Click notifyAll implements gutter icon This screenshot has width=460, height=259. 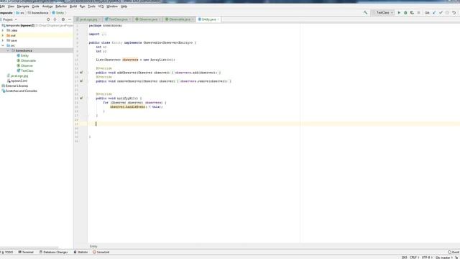pos(81,99)
